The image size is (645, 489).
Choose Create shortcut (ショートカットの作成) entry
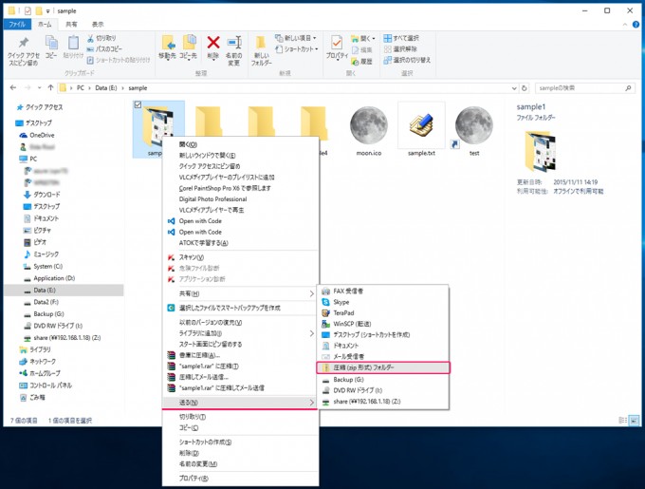tap(240, 442)
